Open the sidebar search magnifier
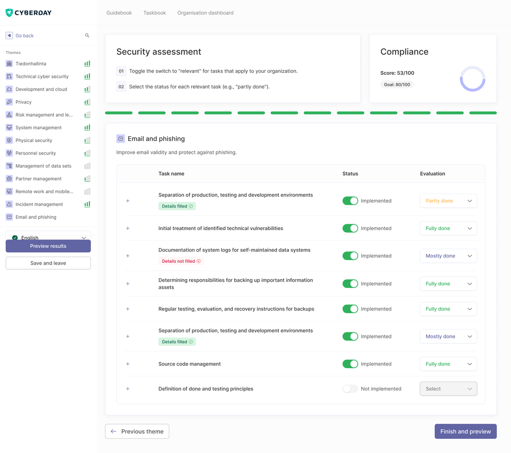511x453 pixels. 87,35
